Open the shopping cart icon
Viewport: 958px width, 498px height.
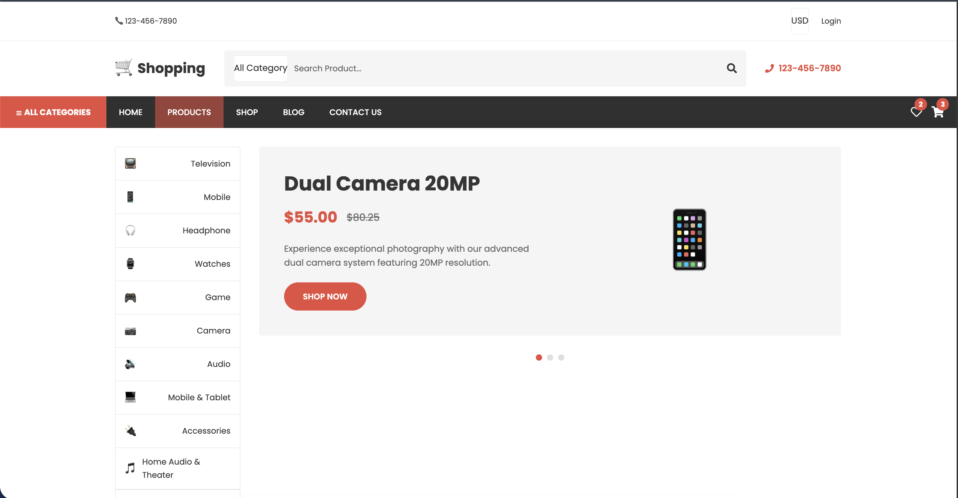(937, 112)
